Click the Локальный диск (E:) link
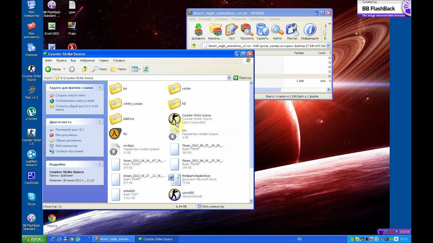Viewport: 433px width, 243px height. coord(70,130)
